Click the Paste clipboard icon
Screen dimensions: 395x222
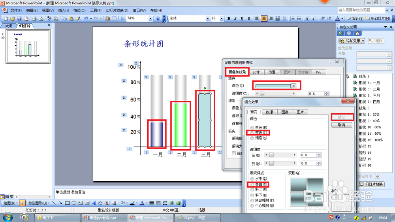coord(71,19)
